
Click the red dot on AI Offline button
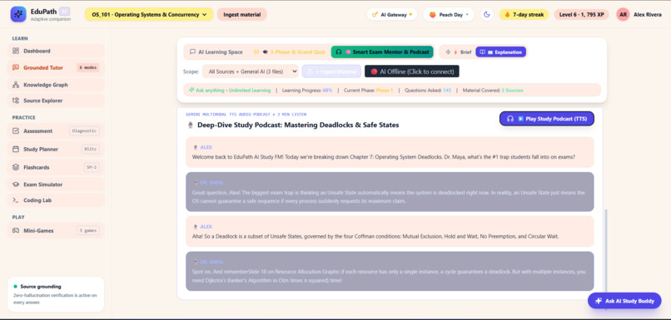(x=374, y=71)
